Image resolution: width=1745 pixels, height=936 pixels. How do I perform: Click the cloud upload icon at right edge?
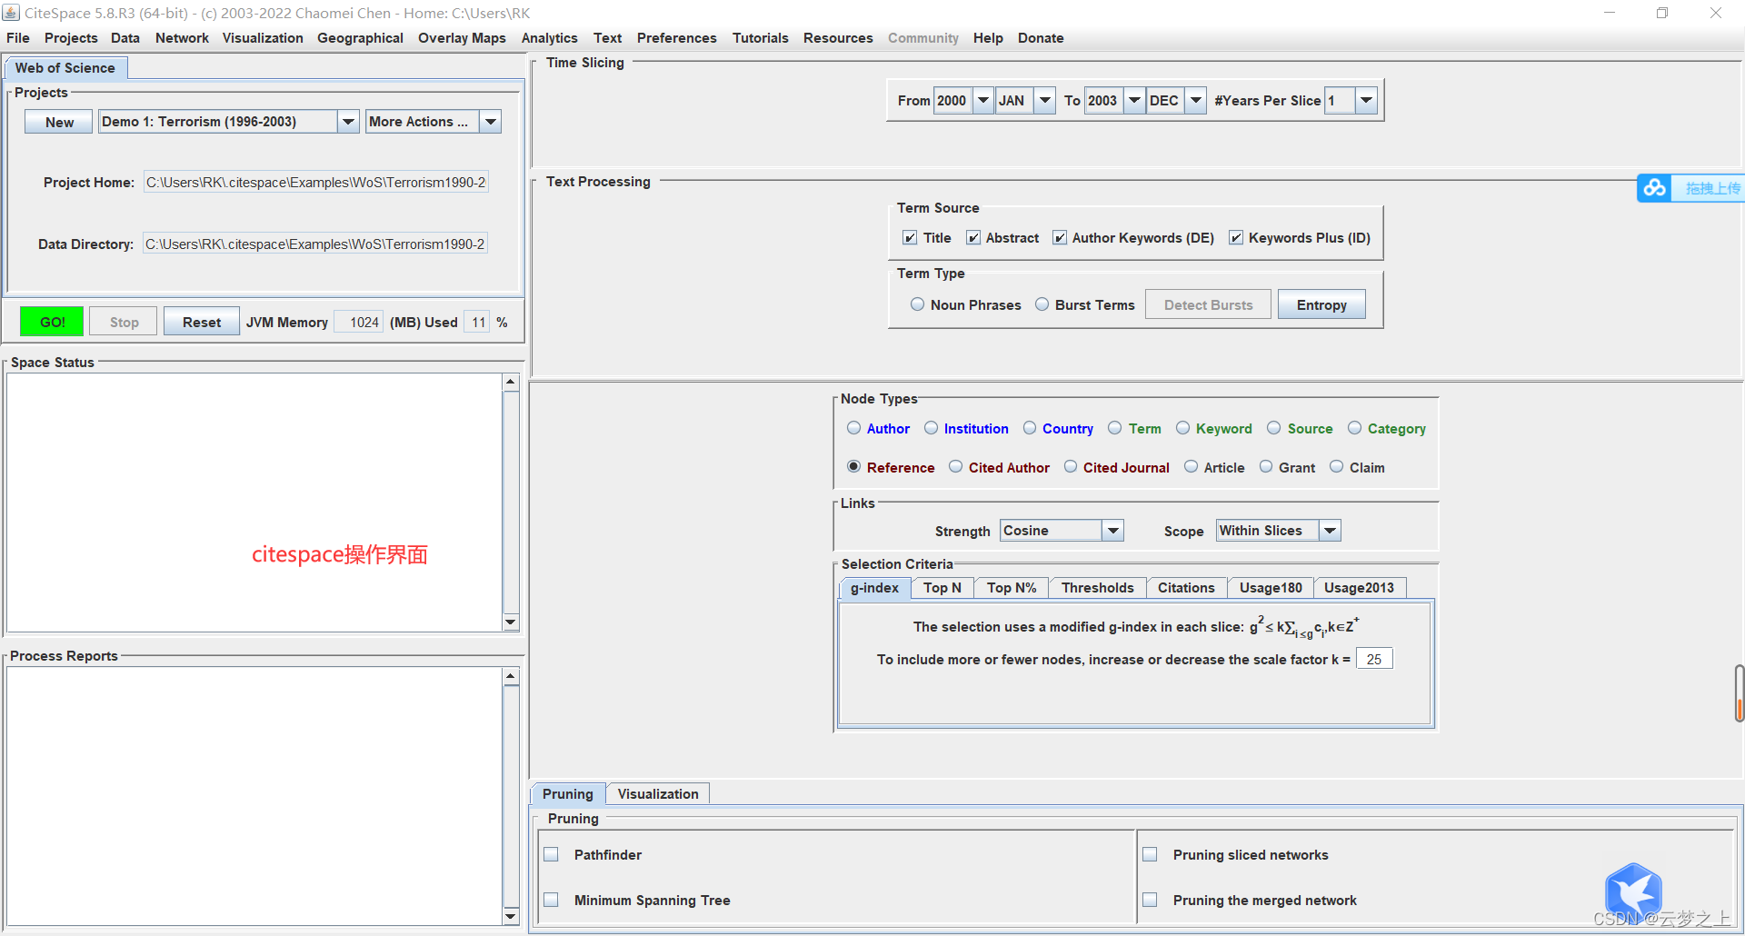coord(1654,188)
